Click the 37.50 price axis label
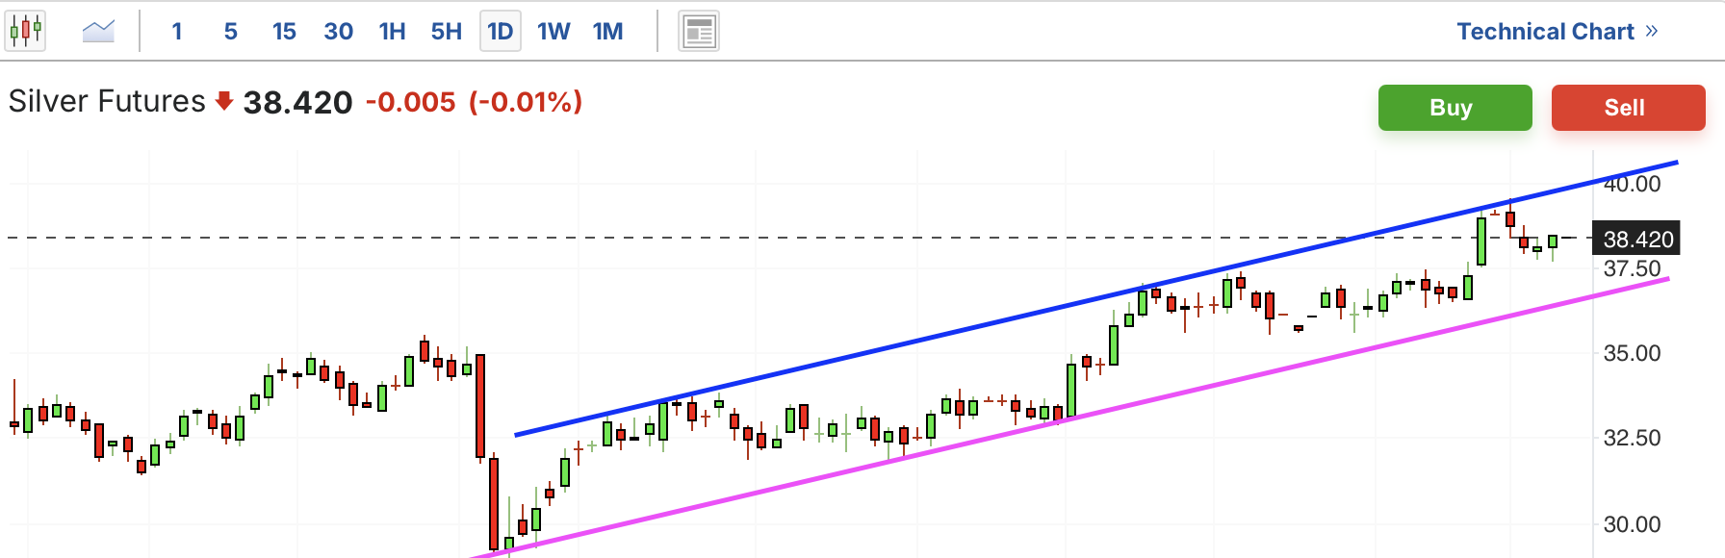Screen dimensions: 1725x558 (1632, 268)
